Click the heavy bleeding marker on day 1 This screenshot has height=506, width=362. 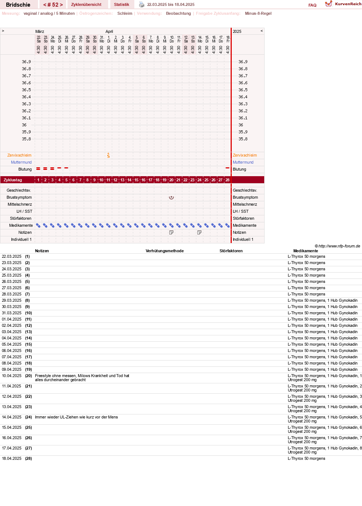coord(38,169)
